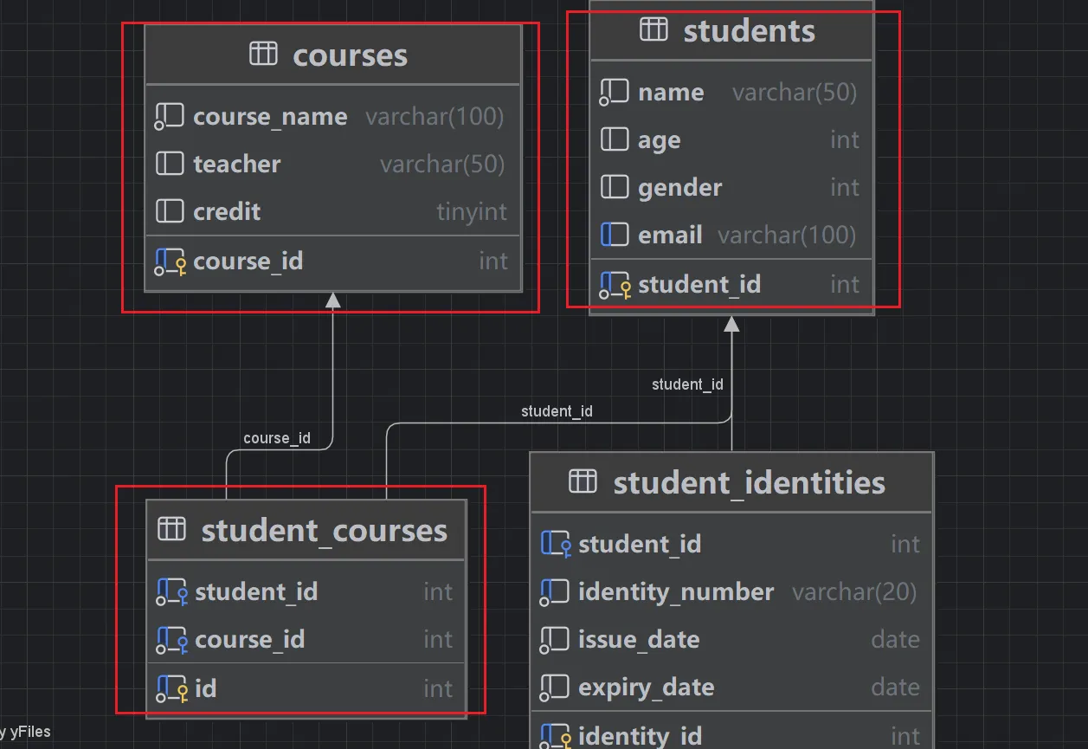Click the key icon next to identity_id
The image size is (1088, 749).
click(x=556, y=737)
